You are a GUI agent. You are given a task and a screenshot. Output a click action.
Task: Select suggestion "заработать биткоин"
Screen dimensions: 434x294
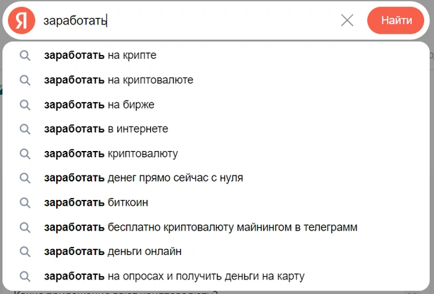point(216,203)
